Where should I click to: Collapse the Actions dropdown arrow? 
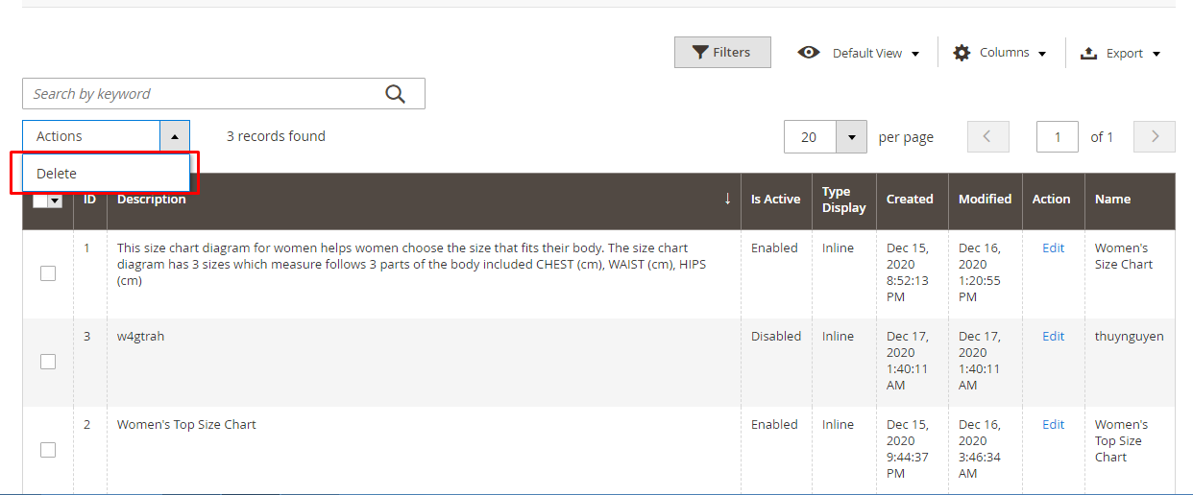pos(175,137)
